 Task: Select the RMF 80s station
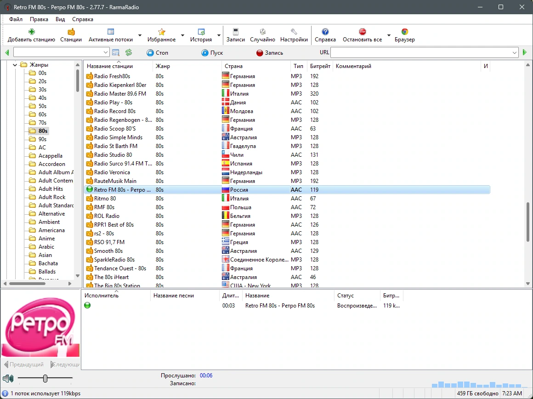coord(287,207)
